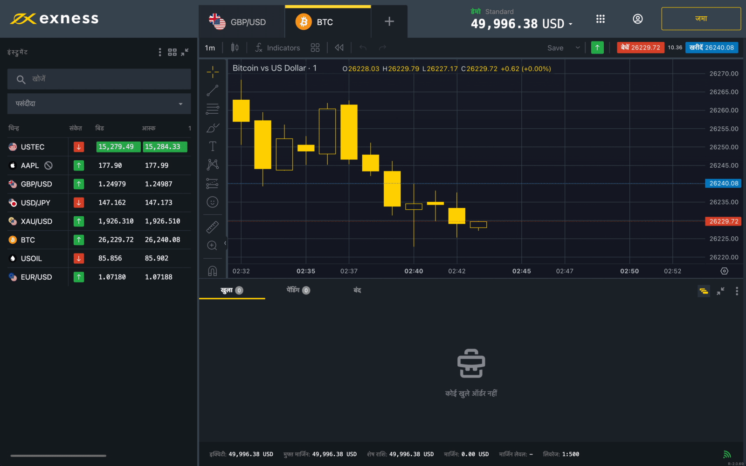The image size is (746, 466).
Task: Click the USTEC red down signal icon
Action: [x=79, y=147]
